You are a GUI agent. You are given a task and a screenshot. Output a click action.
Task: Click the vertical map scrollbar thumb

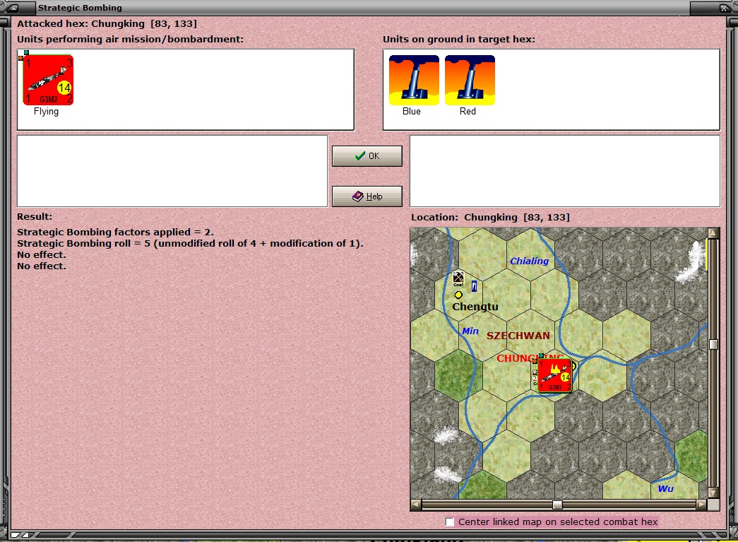[713, 344]
